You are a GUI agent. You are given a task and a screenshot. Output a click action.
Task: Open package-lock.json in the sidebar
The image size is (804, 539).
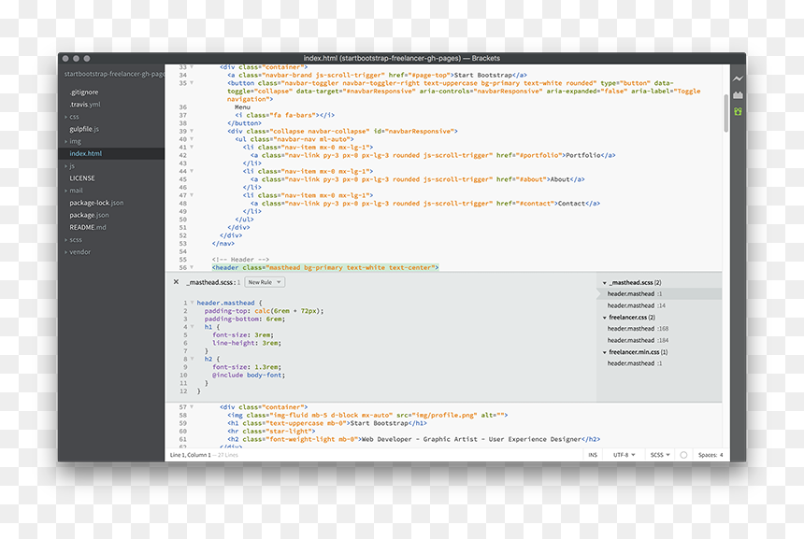point(96,203)
